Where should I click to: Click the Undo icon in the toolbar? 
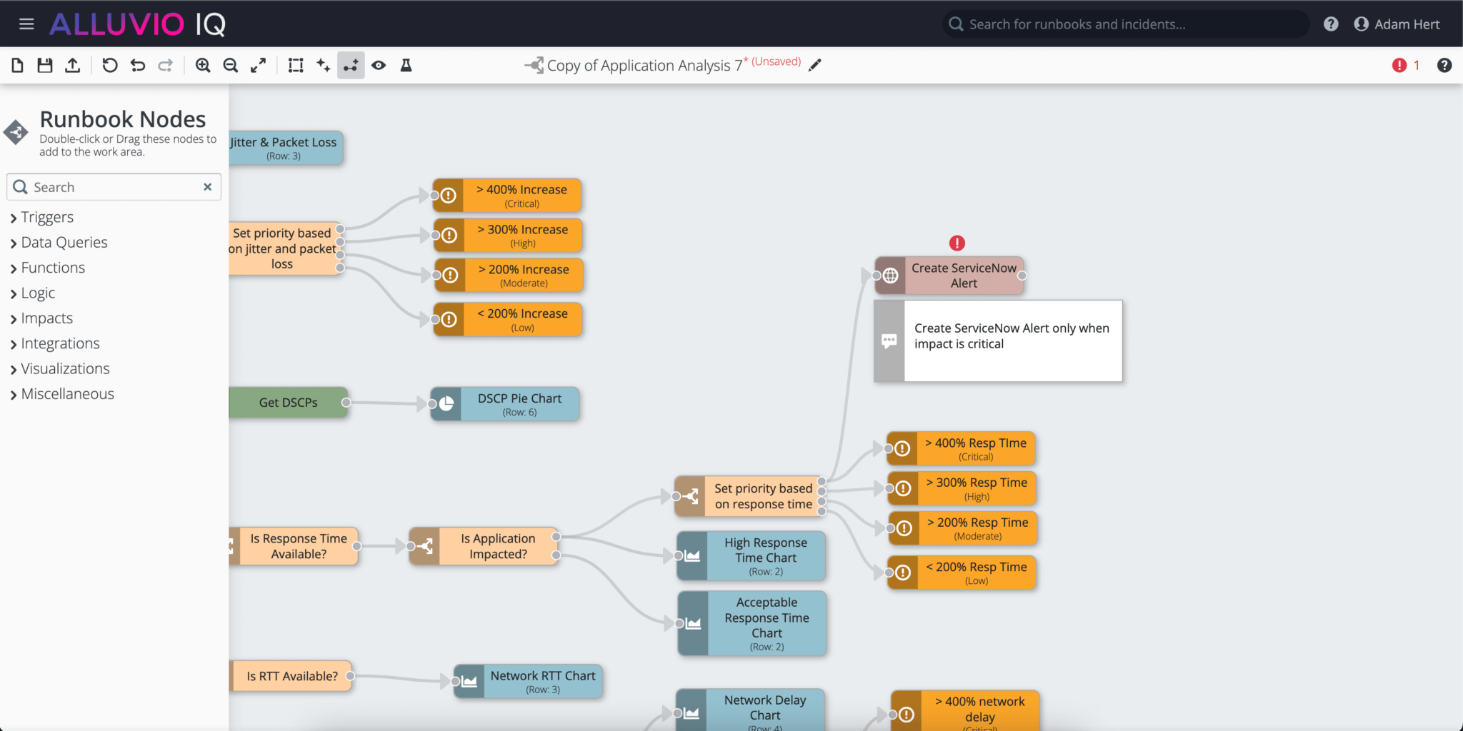click(137, 65)
